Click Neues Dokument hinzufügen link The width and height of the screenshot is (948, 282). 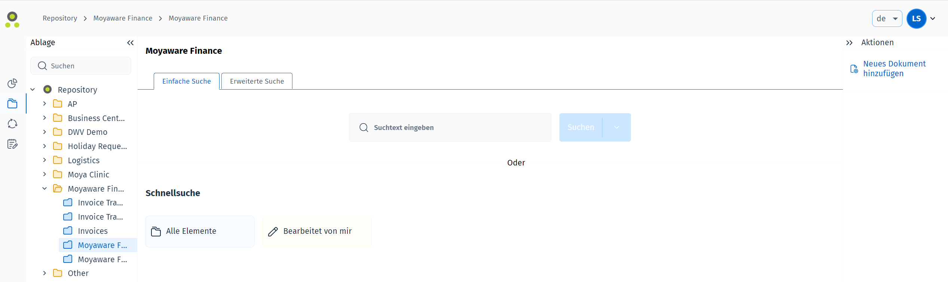[x=894, y=69]
